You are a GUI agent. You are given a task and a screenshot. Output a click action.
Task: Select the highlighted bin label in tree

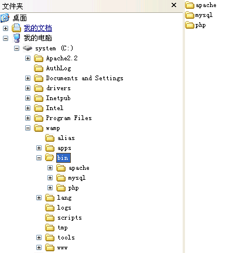point(63,158)
